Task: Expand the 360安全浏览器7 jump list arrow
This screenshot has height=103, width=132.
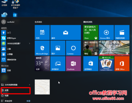Action: pyautogui.click(x=29, y=43)
